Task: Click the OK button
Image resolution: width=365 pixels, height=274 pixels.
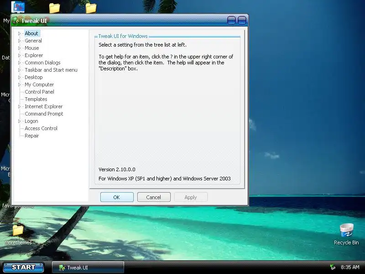Action: point(117,197)
